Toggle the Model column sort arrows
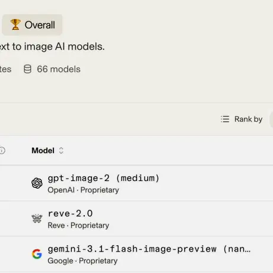 point(61,151)
